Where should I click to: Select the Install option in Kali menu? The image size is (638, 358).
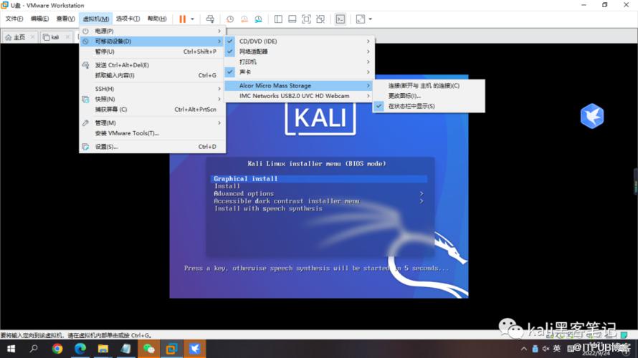227,186
